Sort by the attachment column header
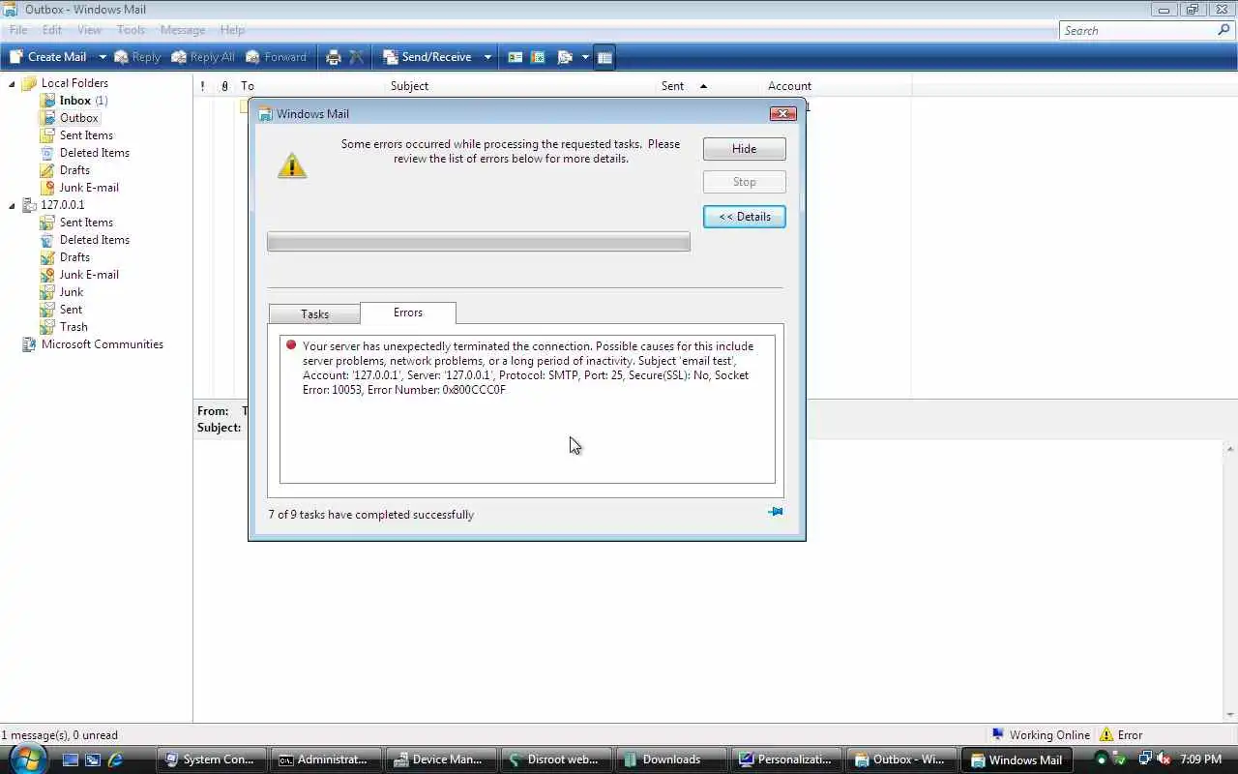The width and height of the screenshot is (1238, 774). pyautogui.click(x=224, y=86)
